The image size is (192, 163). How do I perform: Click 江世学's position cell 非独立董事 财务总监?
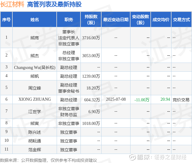(69, 112)
